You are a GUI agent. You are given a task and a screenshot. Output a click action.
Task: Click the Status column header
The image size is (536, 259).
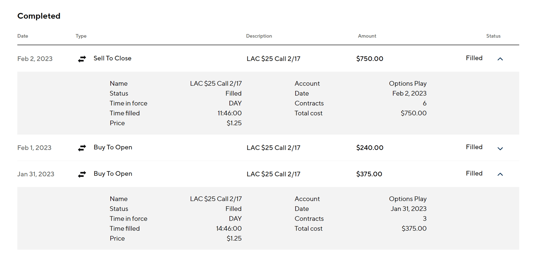(493, 36)
